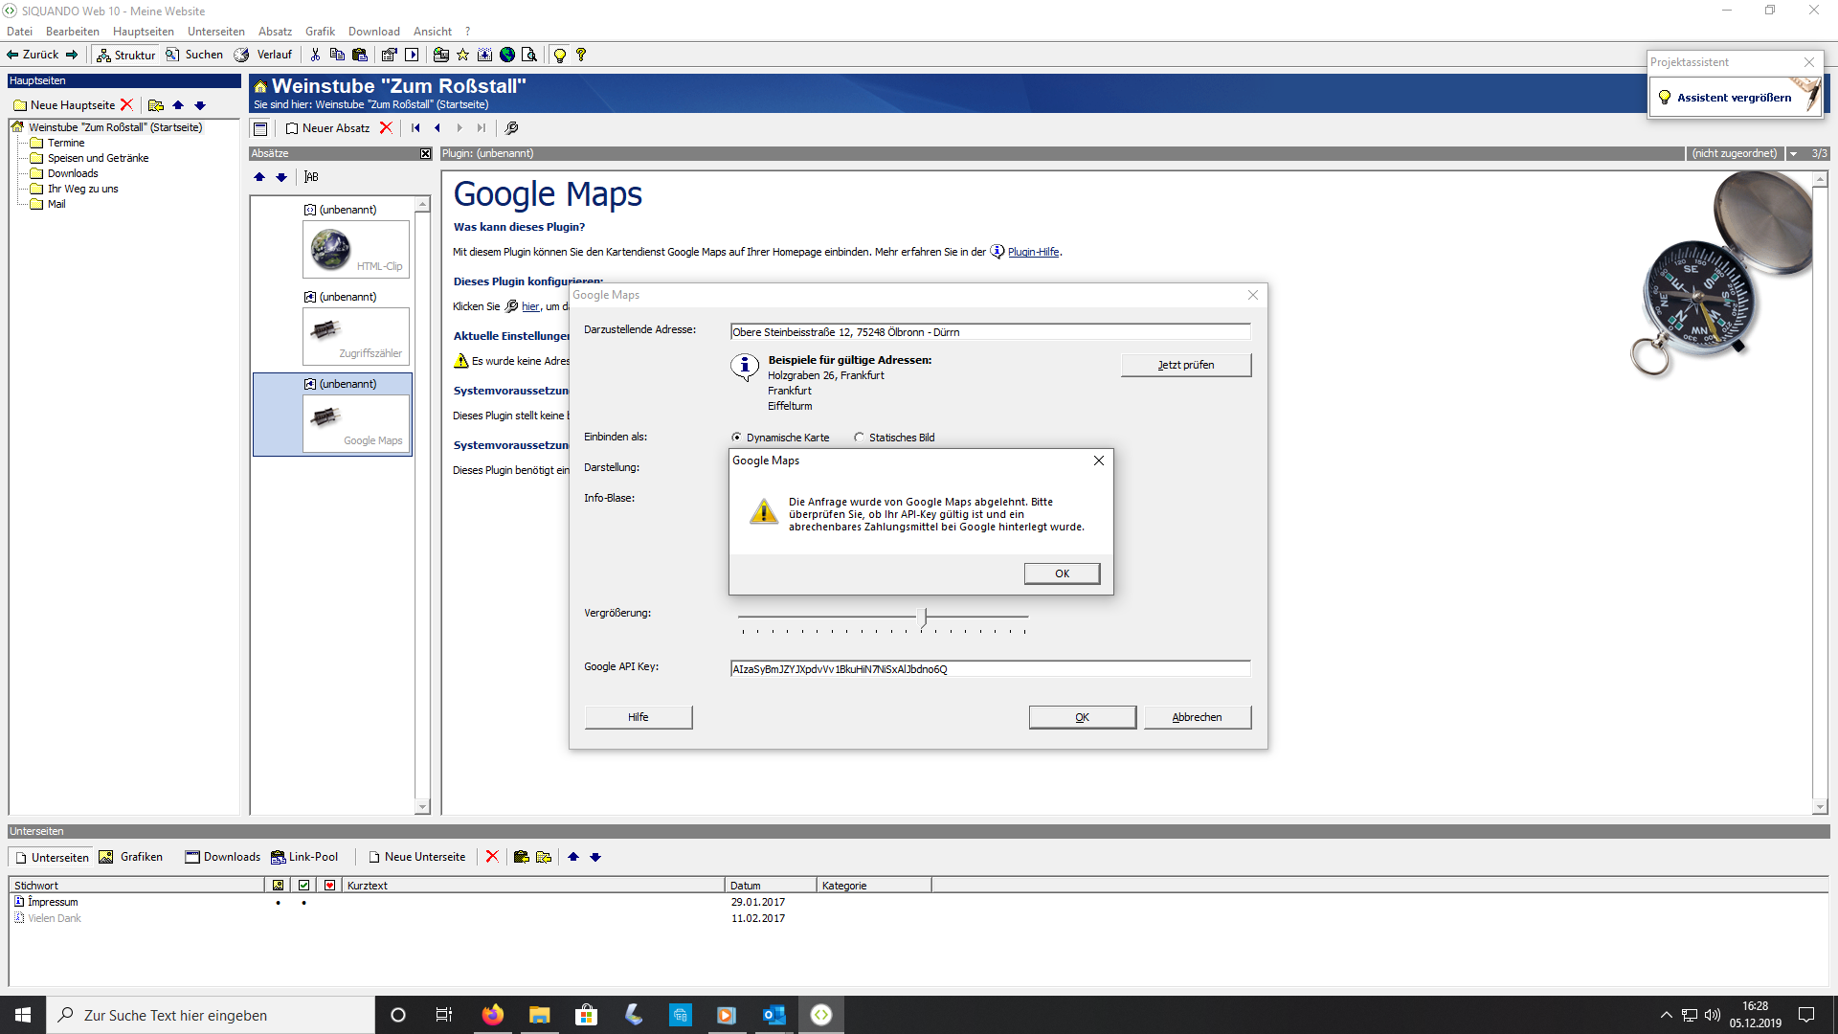Click the Vergrößerung zoom slider handle
The width and height of the screenshot is (1838, 1034).
click(924, 617)
